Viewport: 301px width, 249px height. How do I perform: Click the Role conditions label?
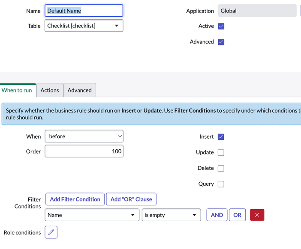tap(22, 232)
